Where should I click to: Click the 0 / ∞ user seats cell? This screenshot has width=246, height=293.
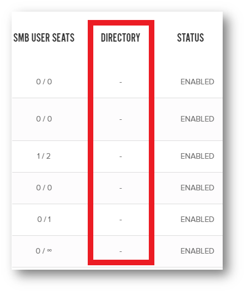pos(44,251)
